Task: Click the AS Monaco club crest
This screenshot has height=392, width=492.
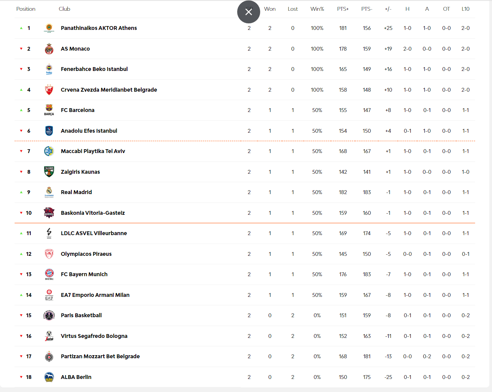Action: pos(49,49)
